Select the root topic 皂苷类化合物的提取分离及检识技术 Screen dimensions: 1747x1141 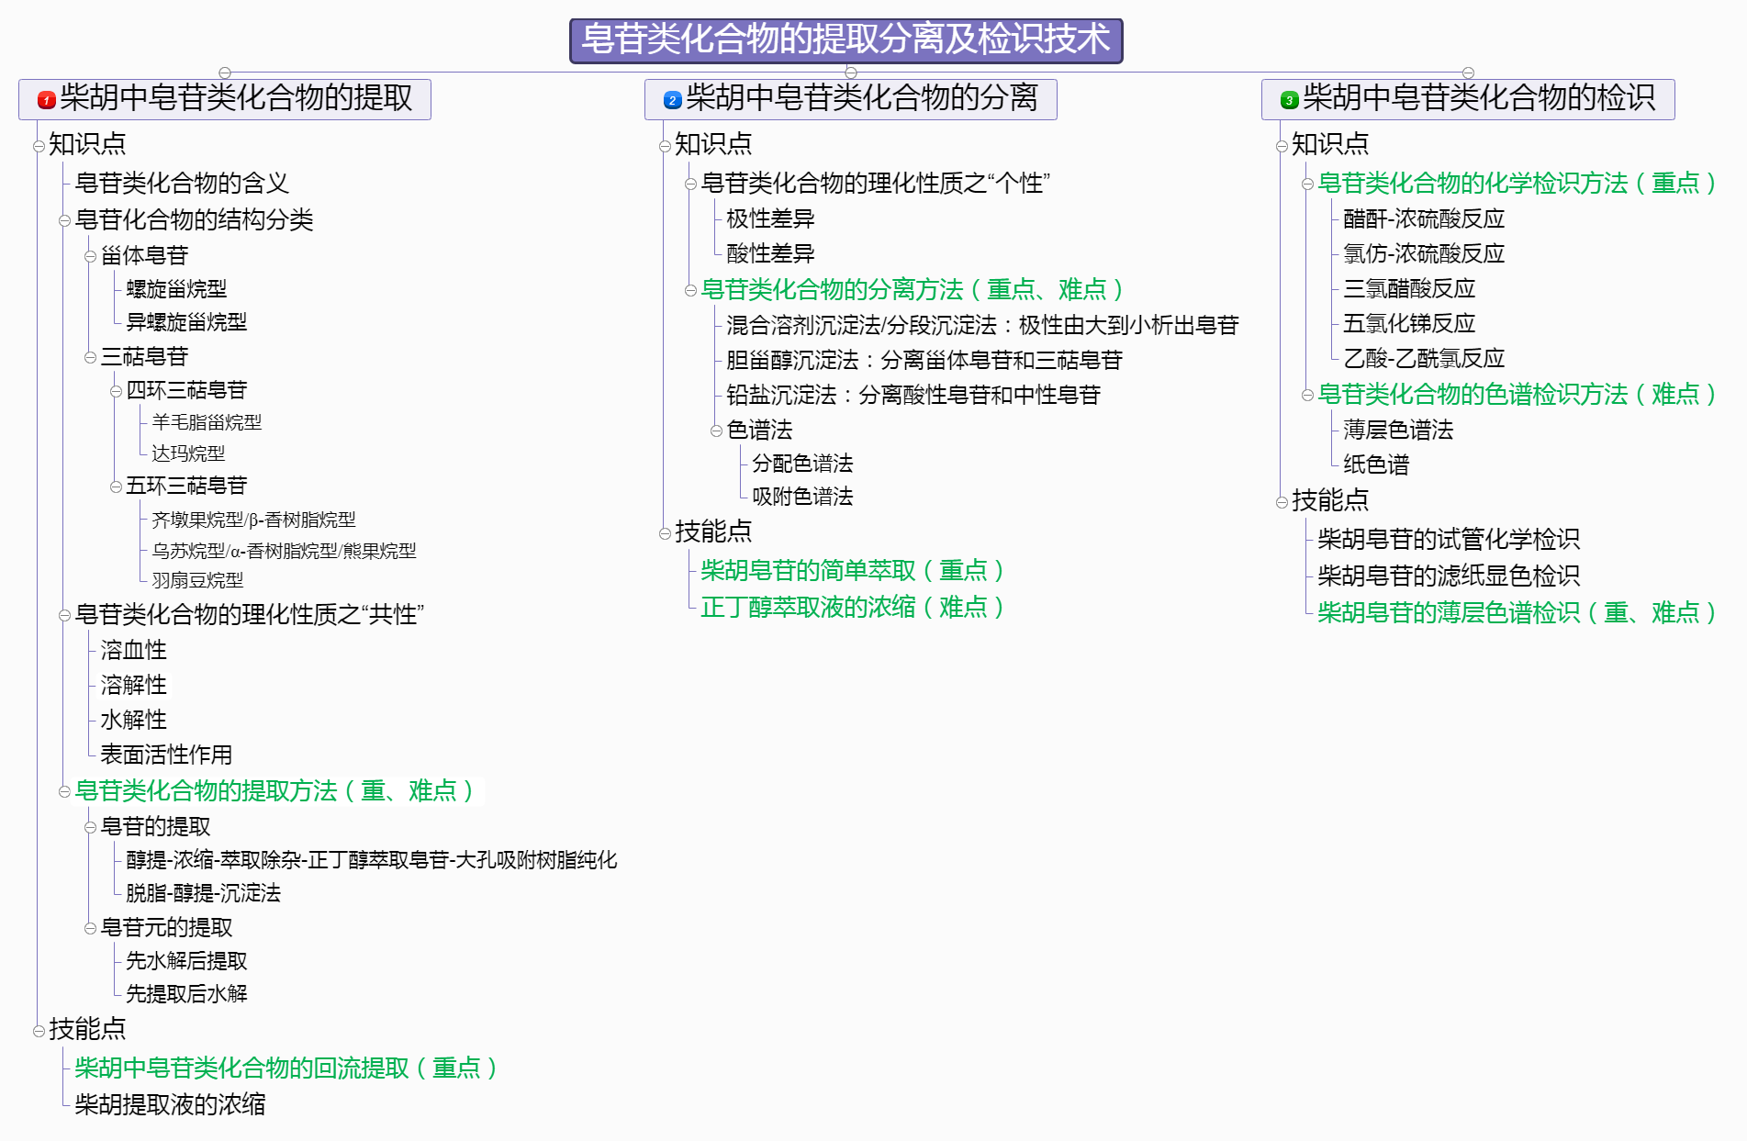pos(846,40)
